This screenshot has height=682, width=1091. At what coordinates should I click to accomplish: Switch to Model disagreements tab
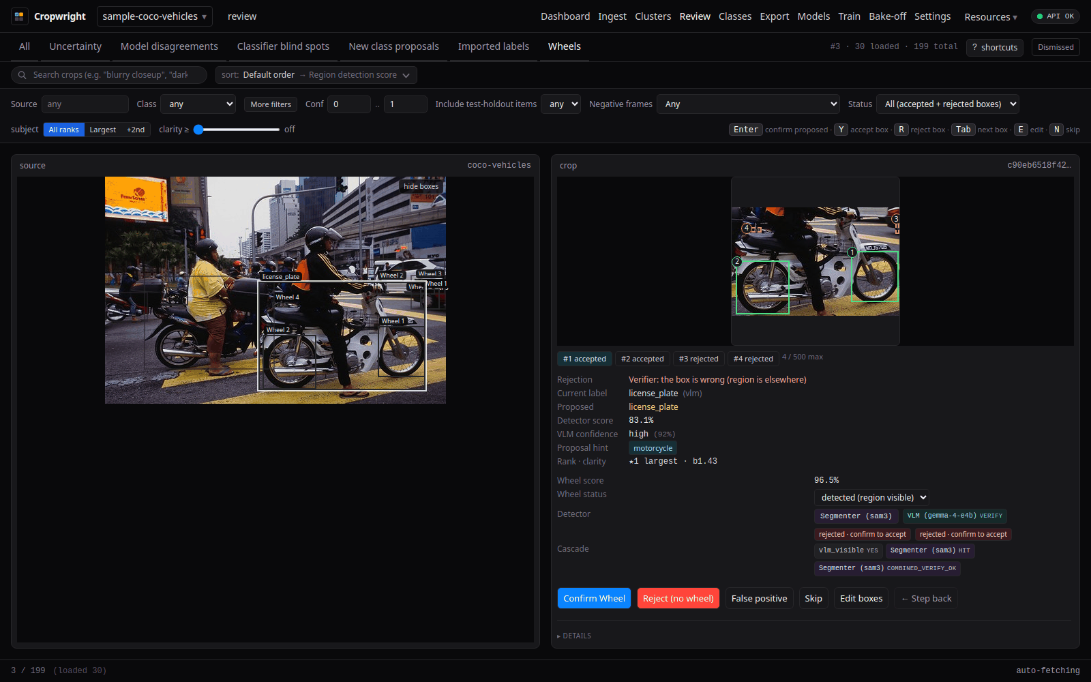tap(169, 46)
